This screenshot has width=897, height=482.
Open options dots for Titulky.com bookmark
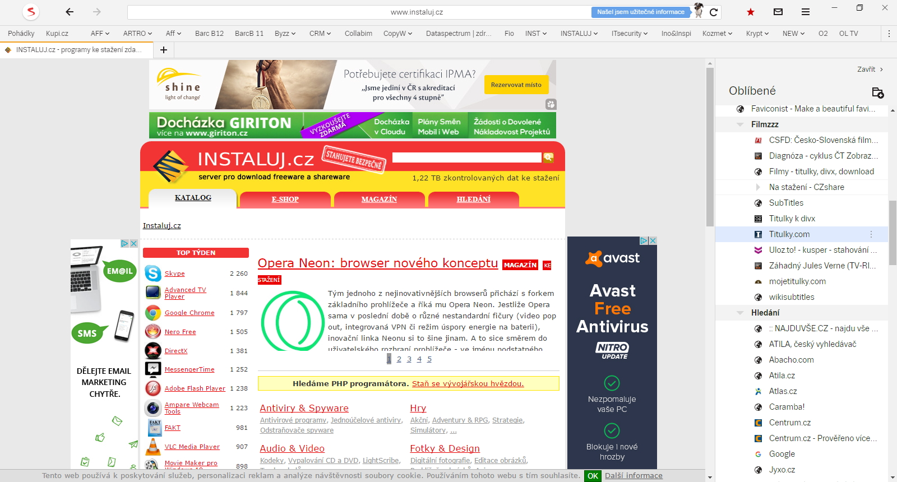click(x=871, y=234)
